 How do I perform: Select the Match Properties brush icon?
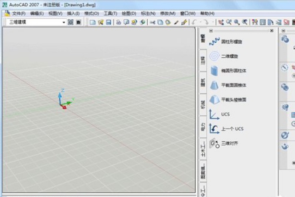pos(176,22)
